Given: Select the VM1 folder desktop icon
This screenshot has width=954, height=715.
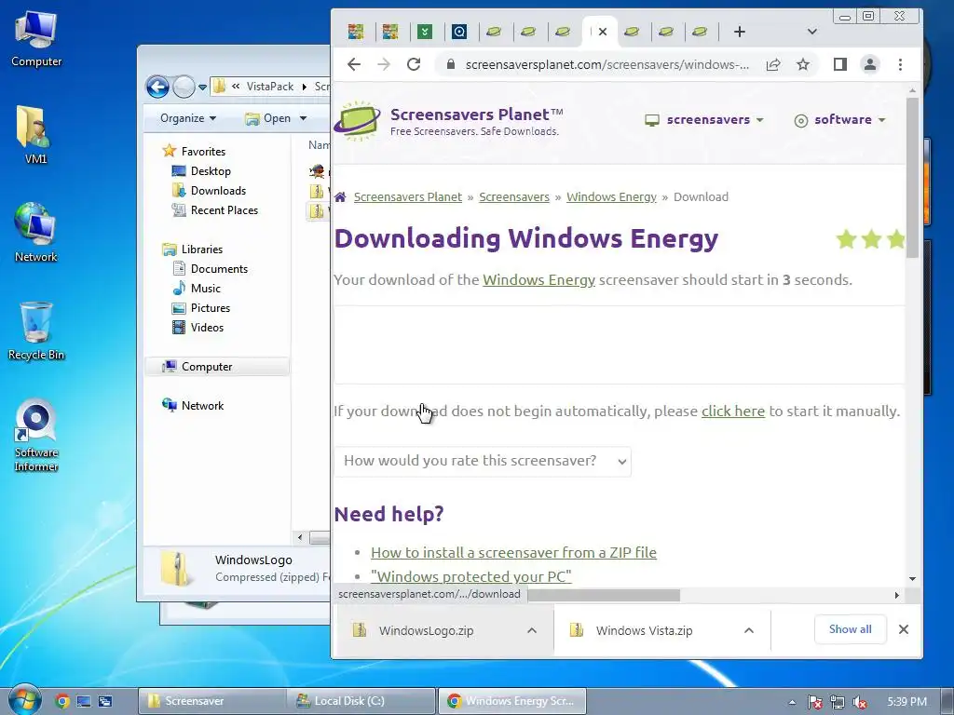Looking at the screenshot, I should pyautogui.click(x=35, y=134).
